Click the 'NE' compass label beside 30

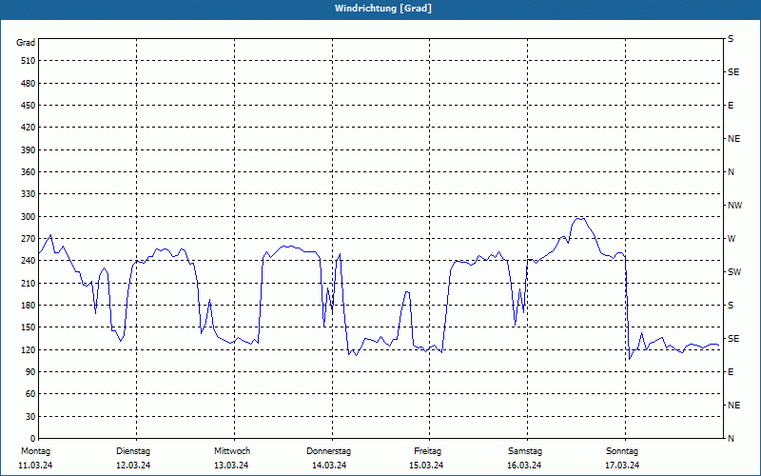click(x=733, y=406)
